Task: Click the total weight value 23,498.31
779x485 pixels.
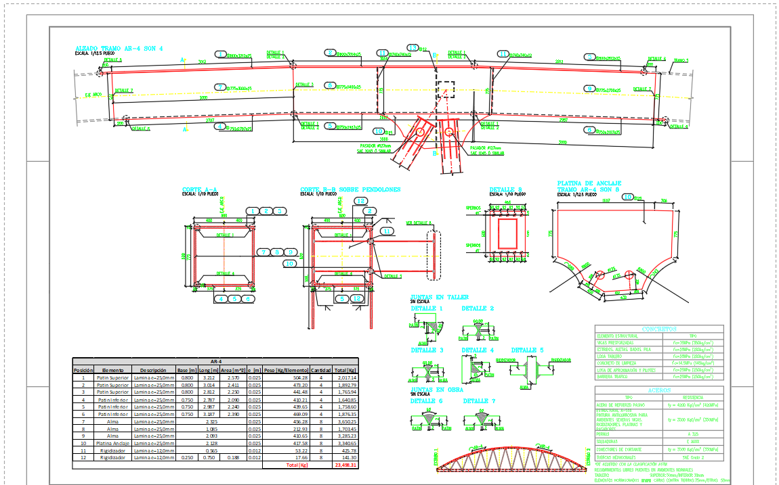Action: pos(345,465)
